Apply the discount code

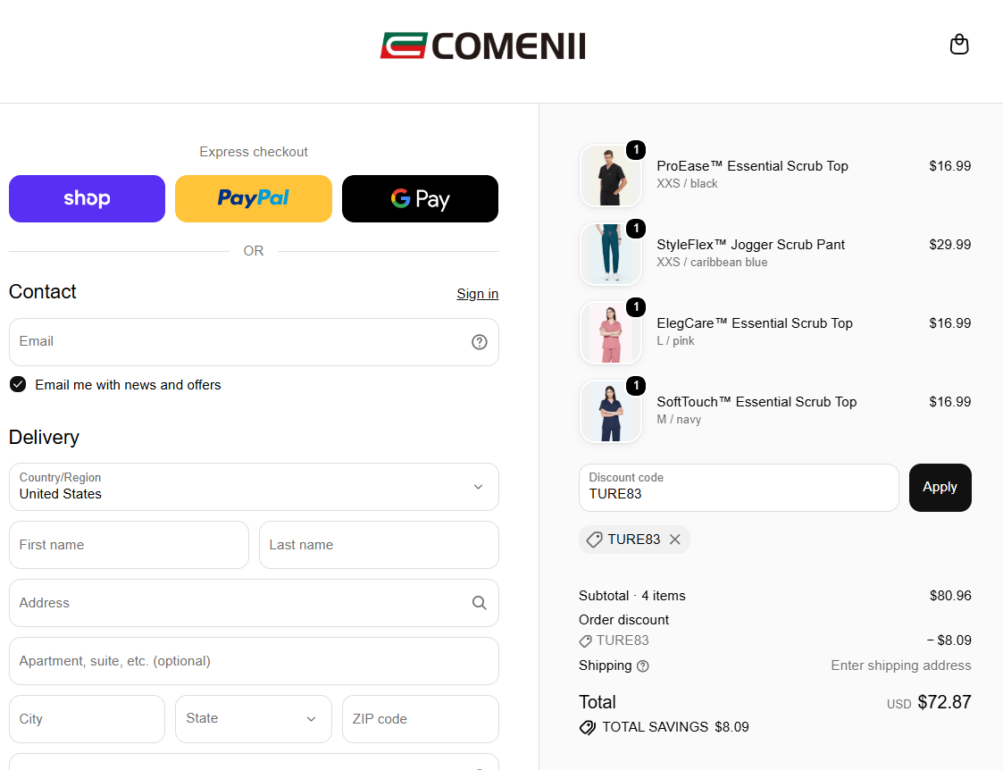click(940, 488)
